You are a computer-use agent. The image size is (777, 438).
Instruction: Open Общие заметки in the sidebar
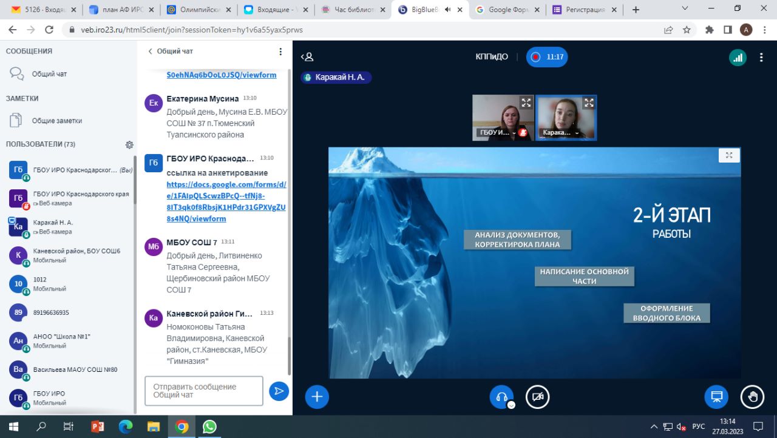point(56,121)
